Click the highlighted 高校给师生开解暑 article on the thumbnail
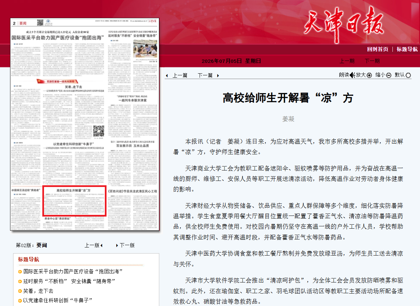Image resolution: width=420 pixels, height=306 pixels. tap(75, 201)
